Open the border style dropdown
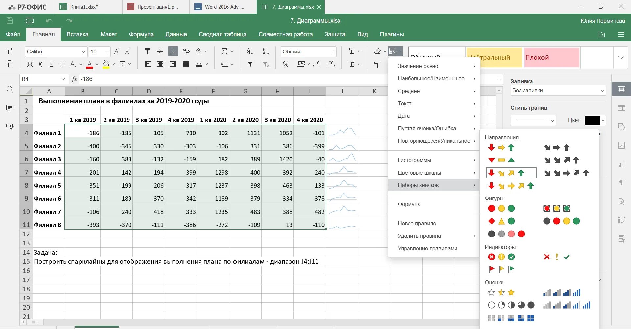Screen dimensions: 631x329 533,120
